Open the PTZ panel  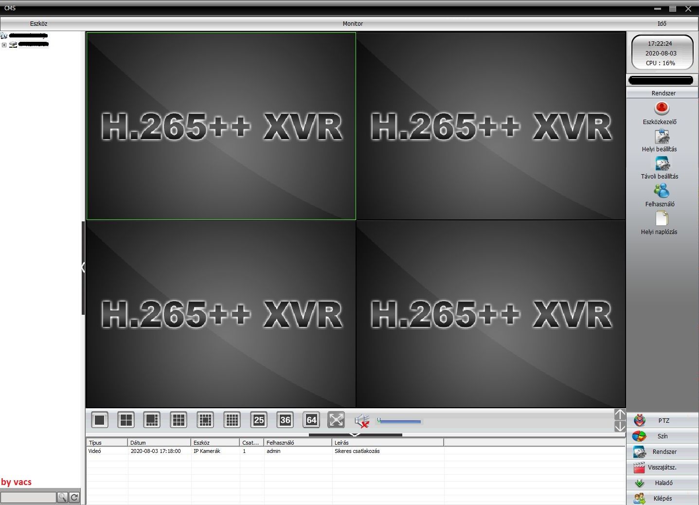tap(663, 420)
